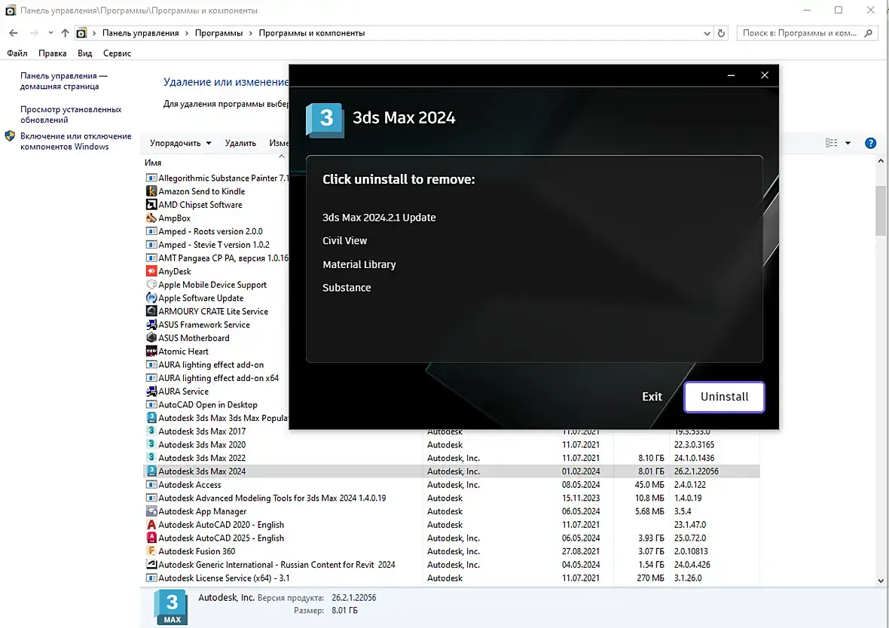The image size is (889, 628).
Task: Select ASUS Framework Service icon
Action: (x=151, y=325)
